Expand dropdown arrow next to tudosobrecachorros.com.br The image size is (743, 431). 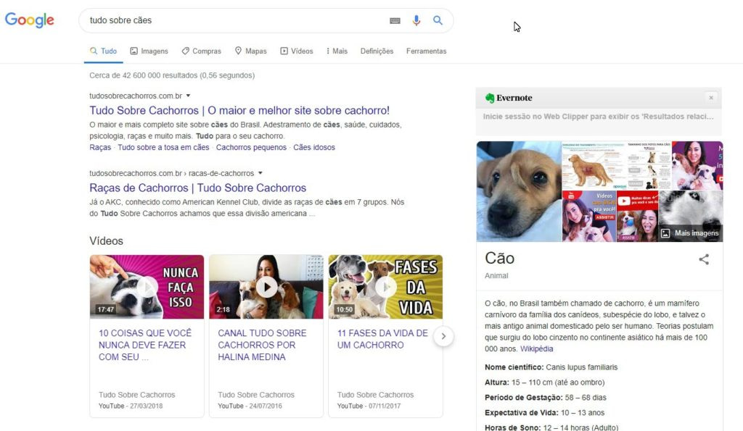188,96
